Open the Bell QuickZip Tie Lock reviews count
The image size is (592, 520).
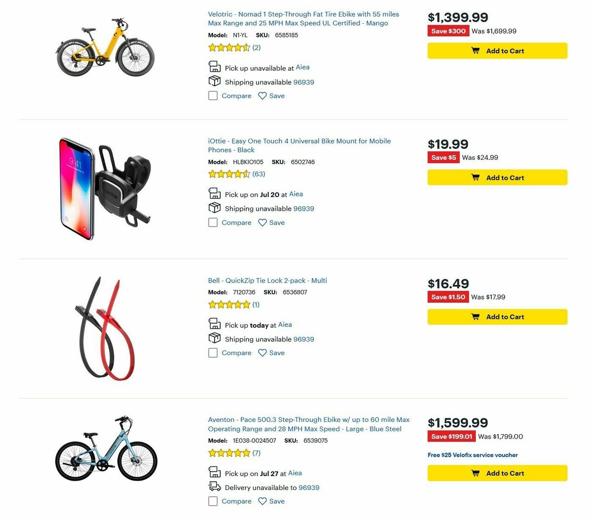click(256, 304)
